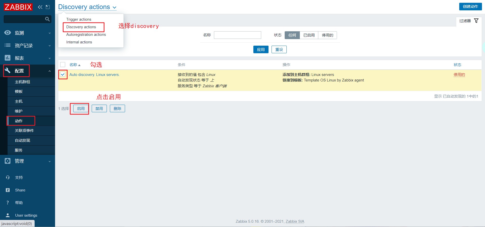The height and width of the screenshot is (227, 485).
Task: Click the Zabbix logo
Action: (18, 7)
